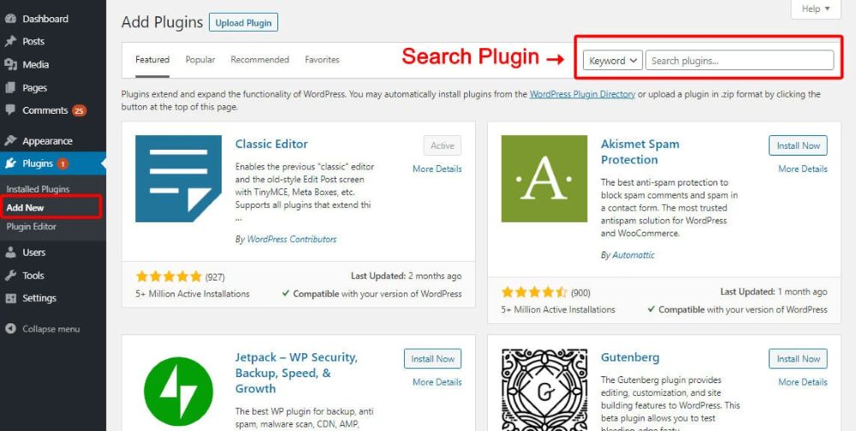The width and height of the screenshot is (856, 431).
Task: Open the Media library icon
Action: pos(10,64)
